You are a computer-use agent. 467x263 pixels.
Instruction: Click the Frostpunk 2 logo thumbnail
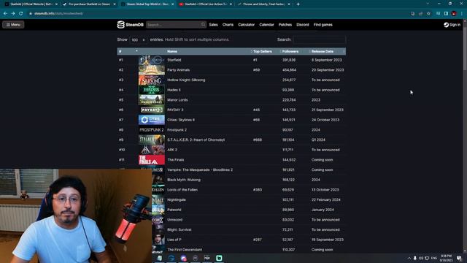(x=152, y=130)
